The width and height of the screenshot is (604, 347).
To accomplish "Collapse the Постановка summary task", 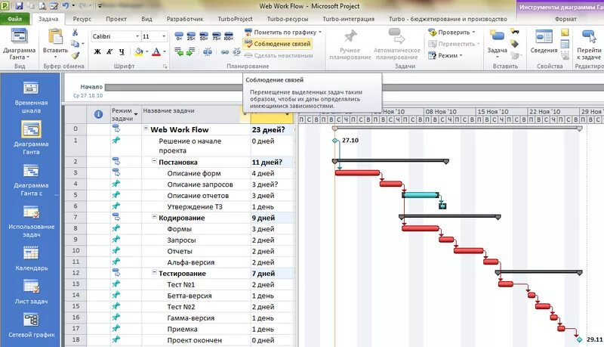I will click(x=154, y=162).
